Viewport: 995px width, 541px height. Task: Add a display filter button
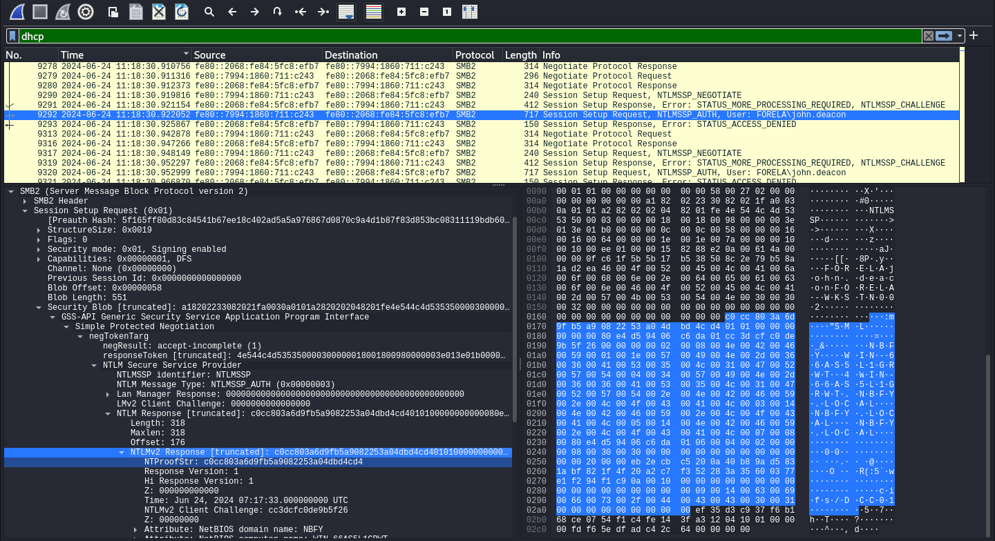(974, 36)
